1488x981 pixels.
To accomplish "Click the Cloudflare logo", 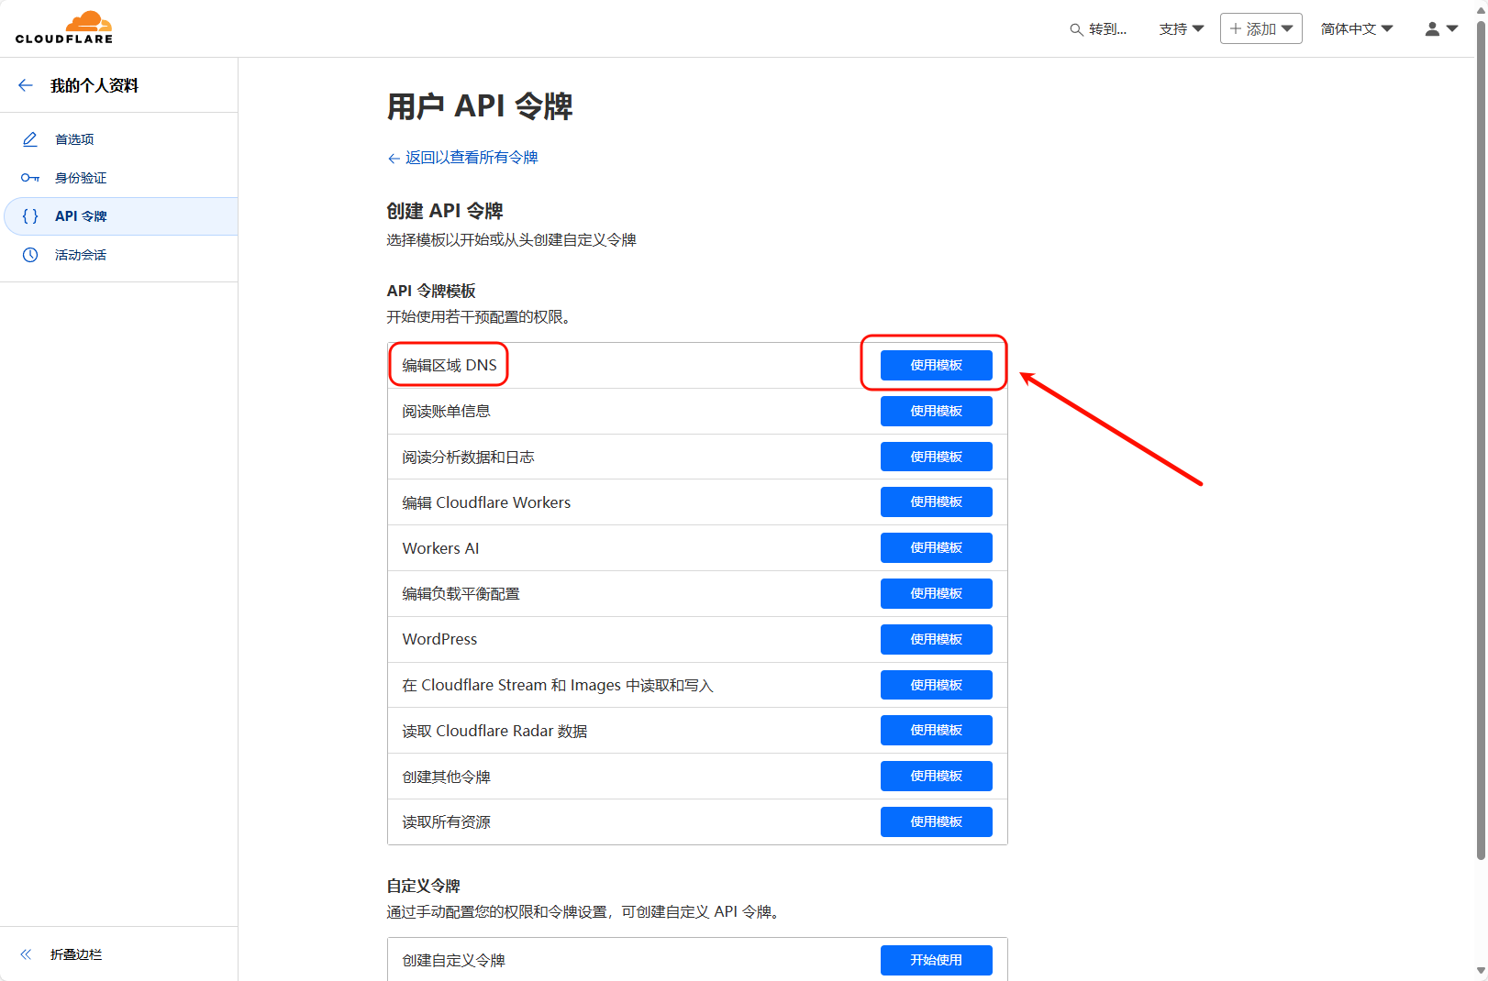I will click(x=64, y=28).
